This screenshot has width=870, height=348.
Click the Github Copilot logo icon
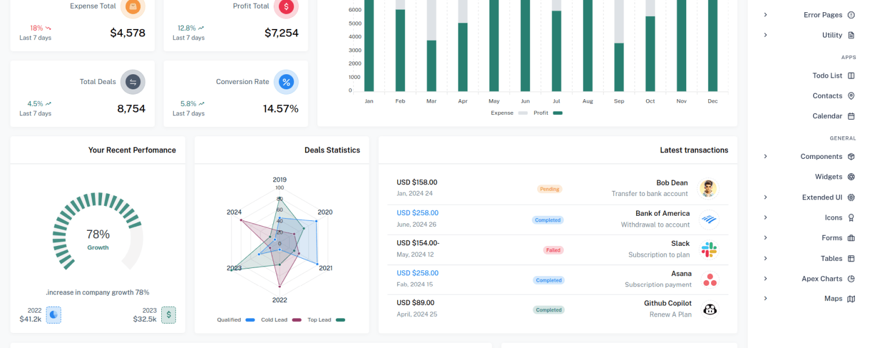709,309
